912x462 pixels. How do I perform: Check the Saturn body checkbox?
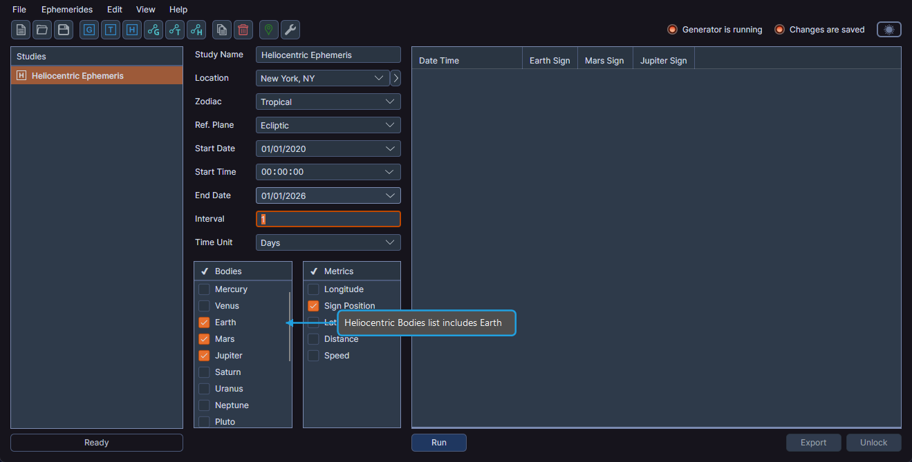[x=204, y=372]
